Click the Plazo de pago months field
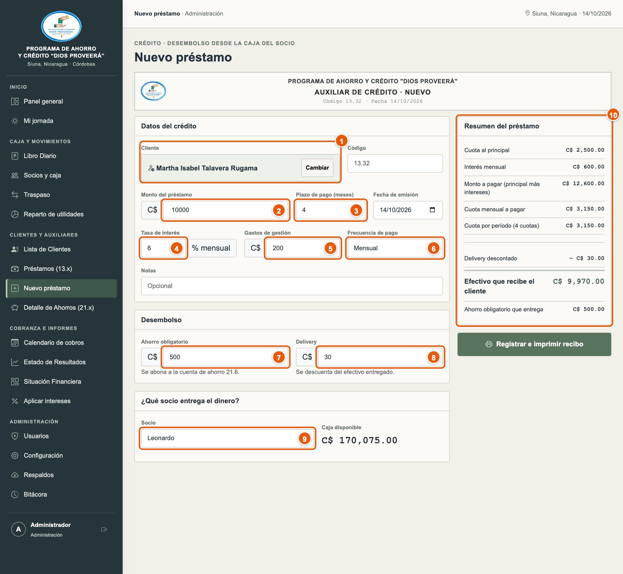Screen dimensions: 623x574 click(x=330, y=210)
